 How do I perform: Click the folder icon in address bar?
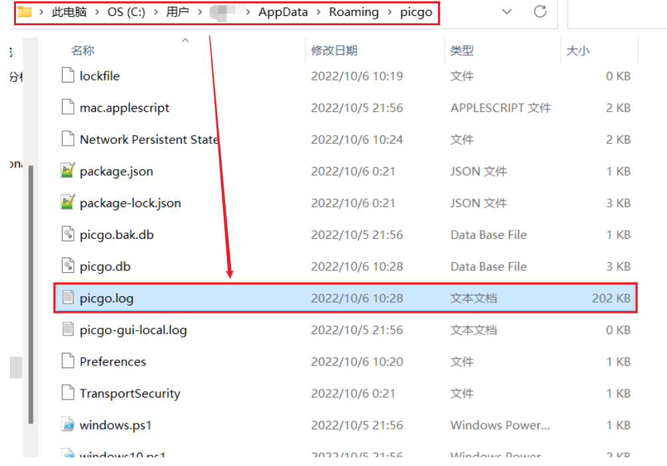pos(25,12)
